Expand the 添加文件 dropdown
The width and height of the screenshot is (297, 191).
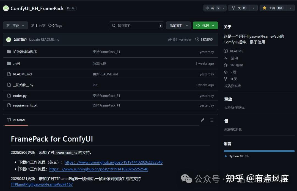tap(178, 25)
